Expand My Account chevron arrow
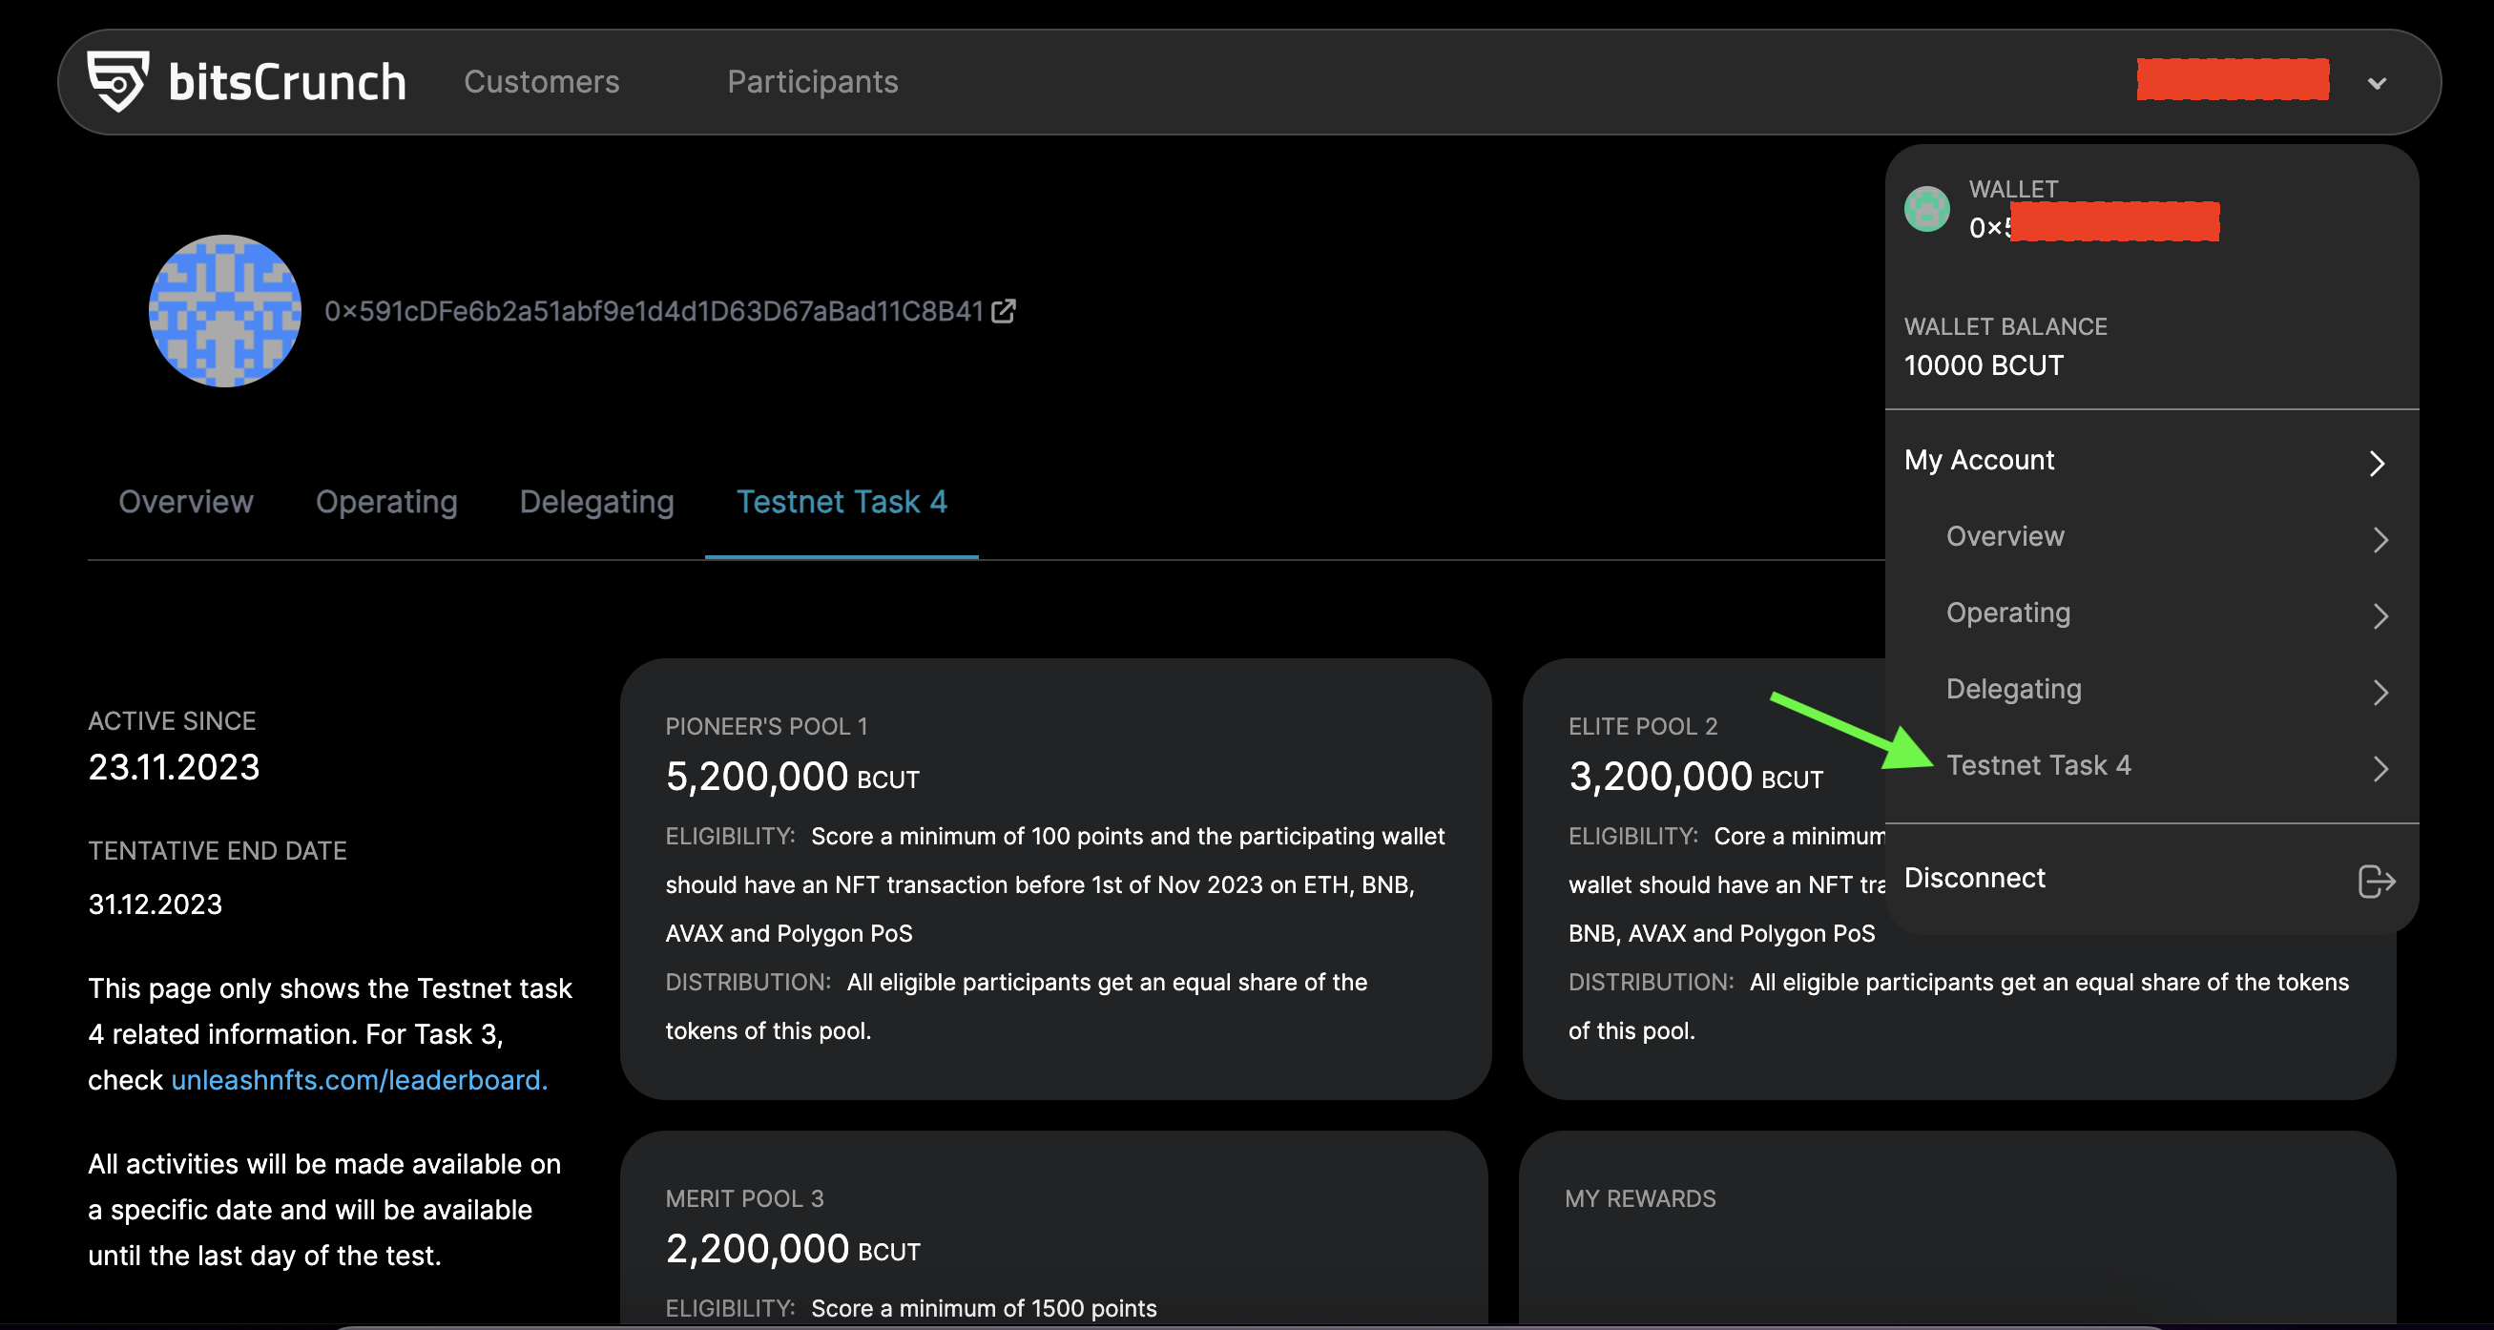2494x1330 pixels. 2378,463
